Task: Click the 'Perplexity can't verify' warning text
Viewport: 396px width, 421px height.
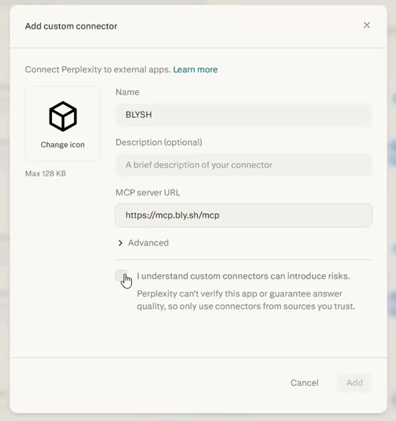Action: click(246, 300)
